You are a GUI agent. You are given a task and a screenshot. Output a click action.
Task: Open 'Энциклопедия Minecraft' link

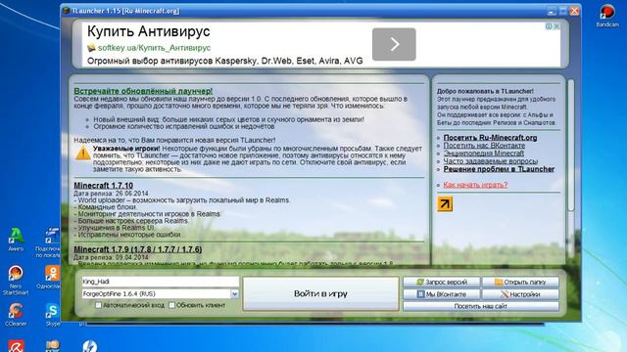(x=483, y=154)
